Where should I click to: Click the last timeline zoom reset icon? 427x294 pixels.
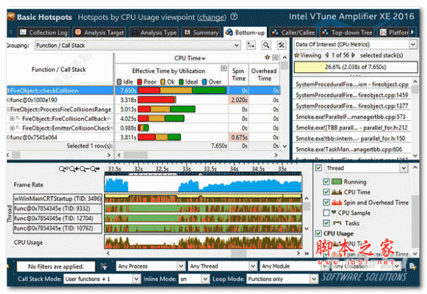click(95, 169)
